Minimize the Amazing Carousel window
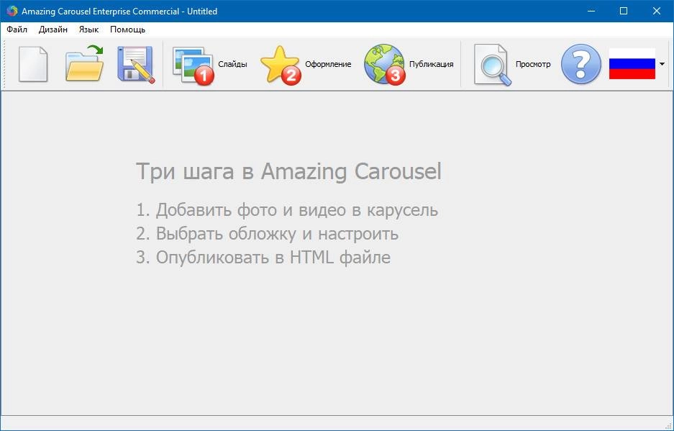Viewport: 674px width, 431px height. pos(591,12)
